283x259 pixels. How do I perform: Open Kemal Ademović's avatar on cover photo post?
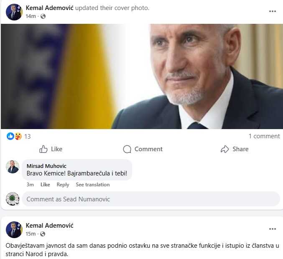[x=14, y=12]
